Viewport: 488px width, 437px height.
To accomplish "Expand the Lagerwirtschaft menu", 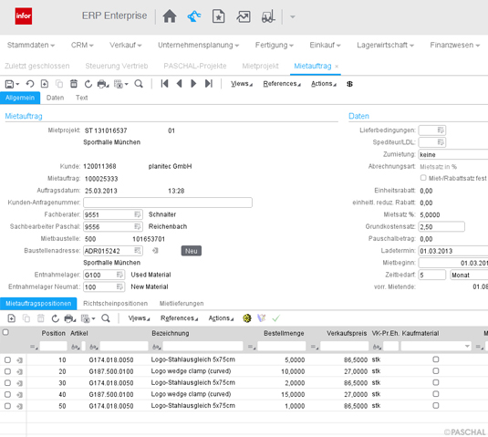I will click(385, 45).
